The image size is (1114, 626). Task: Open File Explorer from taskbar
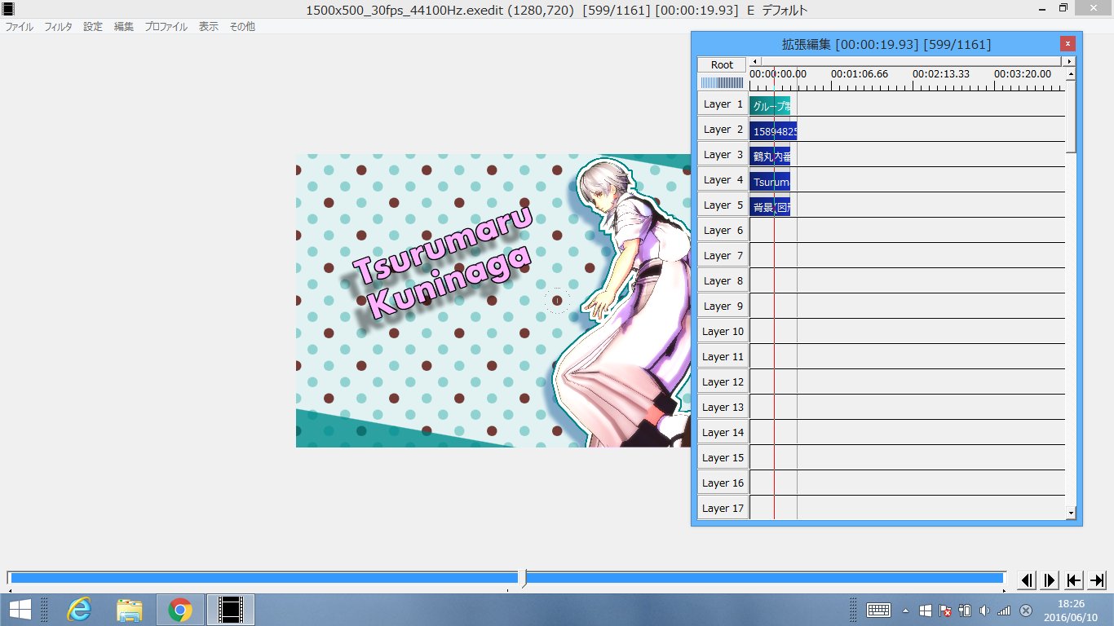pyautogui.click(x=130, y=609)
